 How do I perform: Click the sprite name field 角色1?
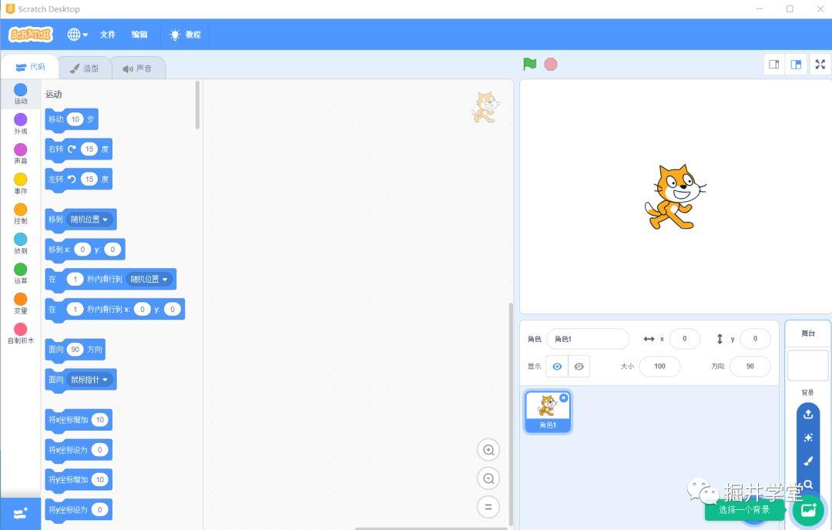coord(587,338)
